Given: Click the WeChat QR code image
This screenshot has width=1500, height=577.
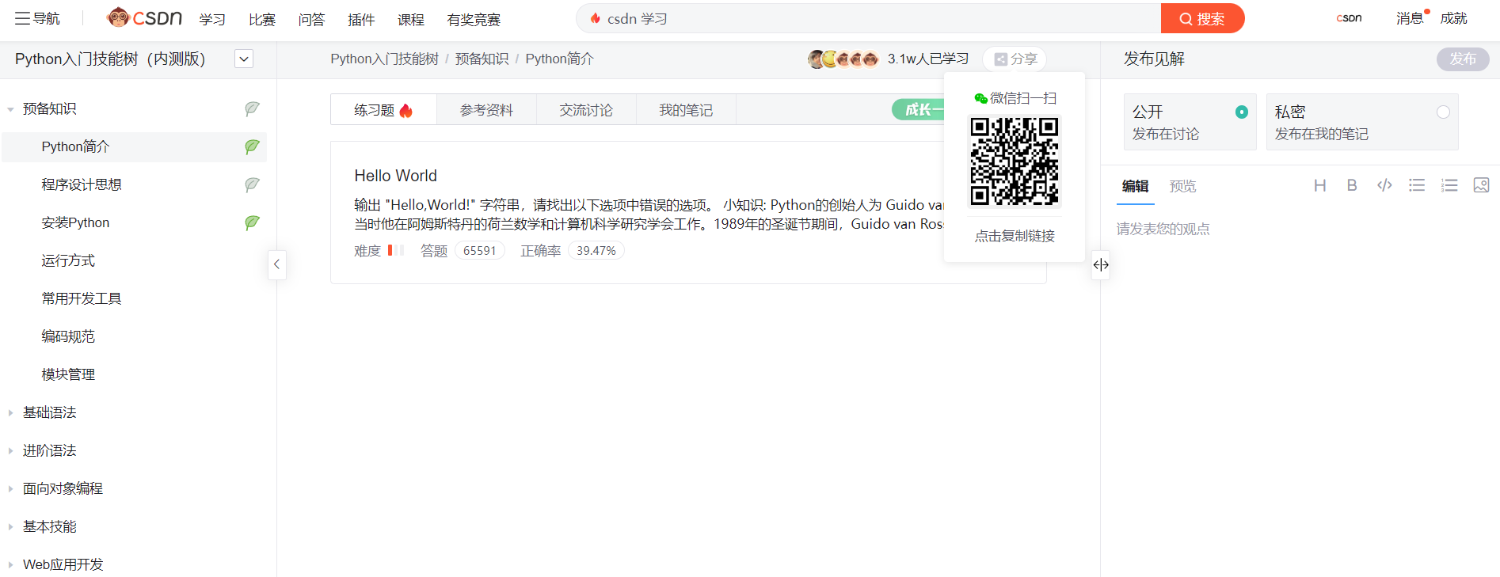Looking at the screenshot, I should coord(1015,161).
